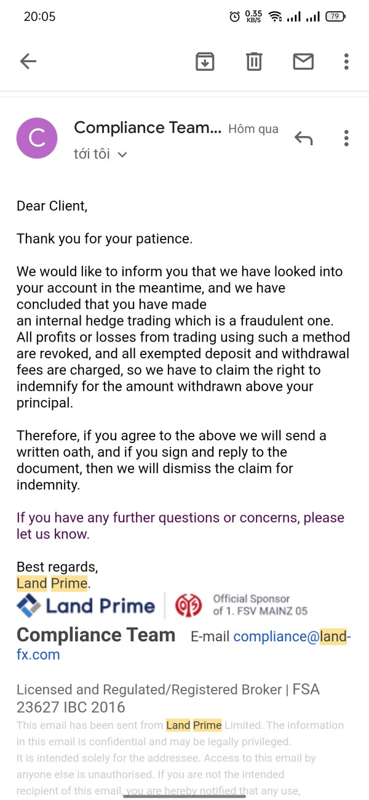Screen dimensions: 369x800
Task: Tap the "If you have any further questions" text
Action: pyautogui.click(x=180, y=518)
